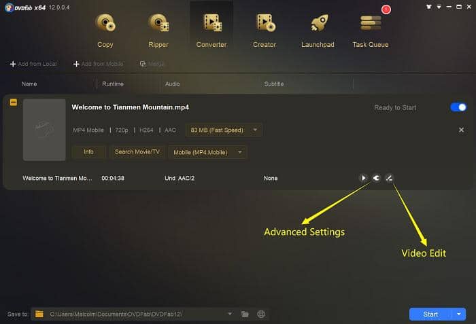The height and width of the screenshot is (324, 476).
Task: Open the Launchpad tab
Action: point(318,31)
